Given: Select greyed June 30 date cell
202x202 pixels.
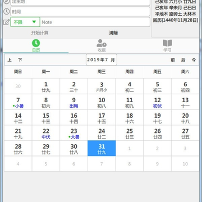Looking at the screenshot, I should click(x=18, y=86).
